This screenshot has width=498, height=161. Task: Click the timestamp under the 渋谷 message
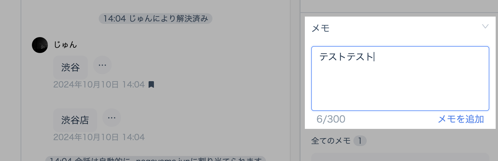(99, 85)
